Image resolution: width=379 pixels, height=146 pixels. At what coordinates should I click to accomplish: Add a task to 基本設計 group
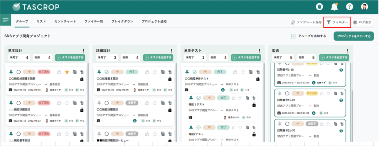click(x=70, y=57)
